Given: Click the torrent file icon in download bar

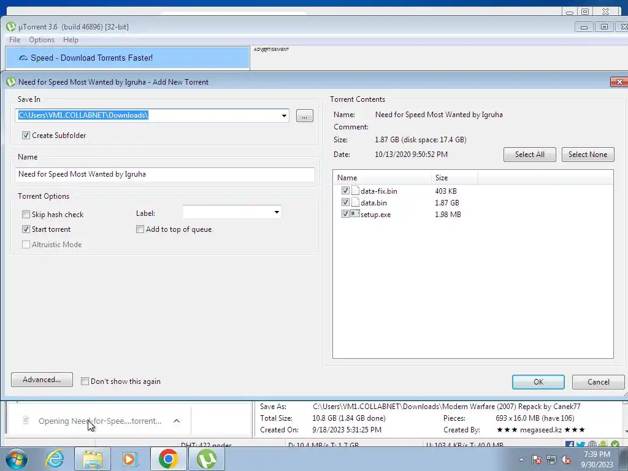Looking at the screenshot, I should (x=26, y=421).
